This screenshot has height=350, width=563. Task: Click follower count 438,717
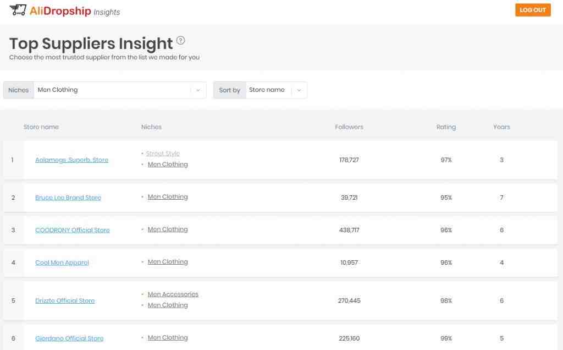(349, 230)
